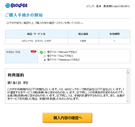Click the 電子マネー「Edy」で支払う label text
The height and width of the screenshot is (127, 135).
point(60,56)
